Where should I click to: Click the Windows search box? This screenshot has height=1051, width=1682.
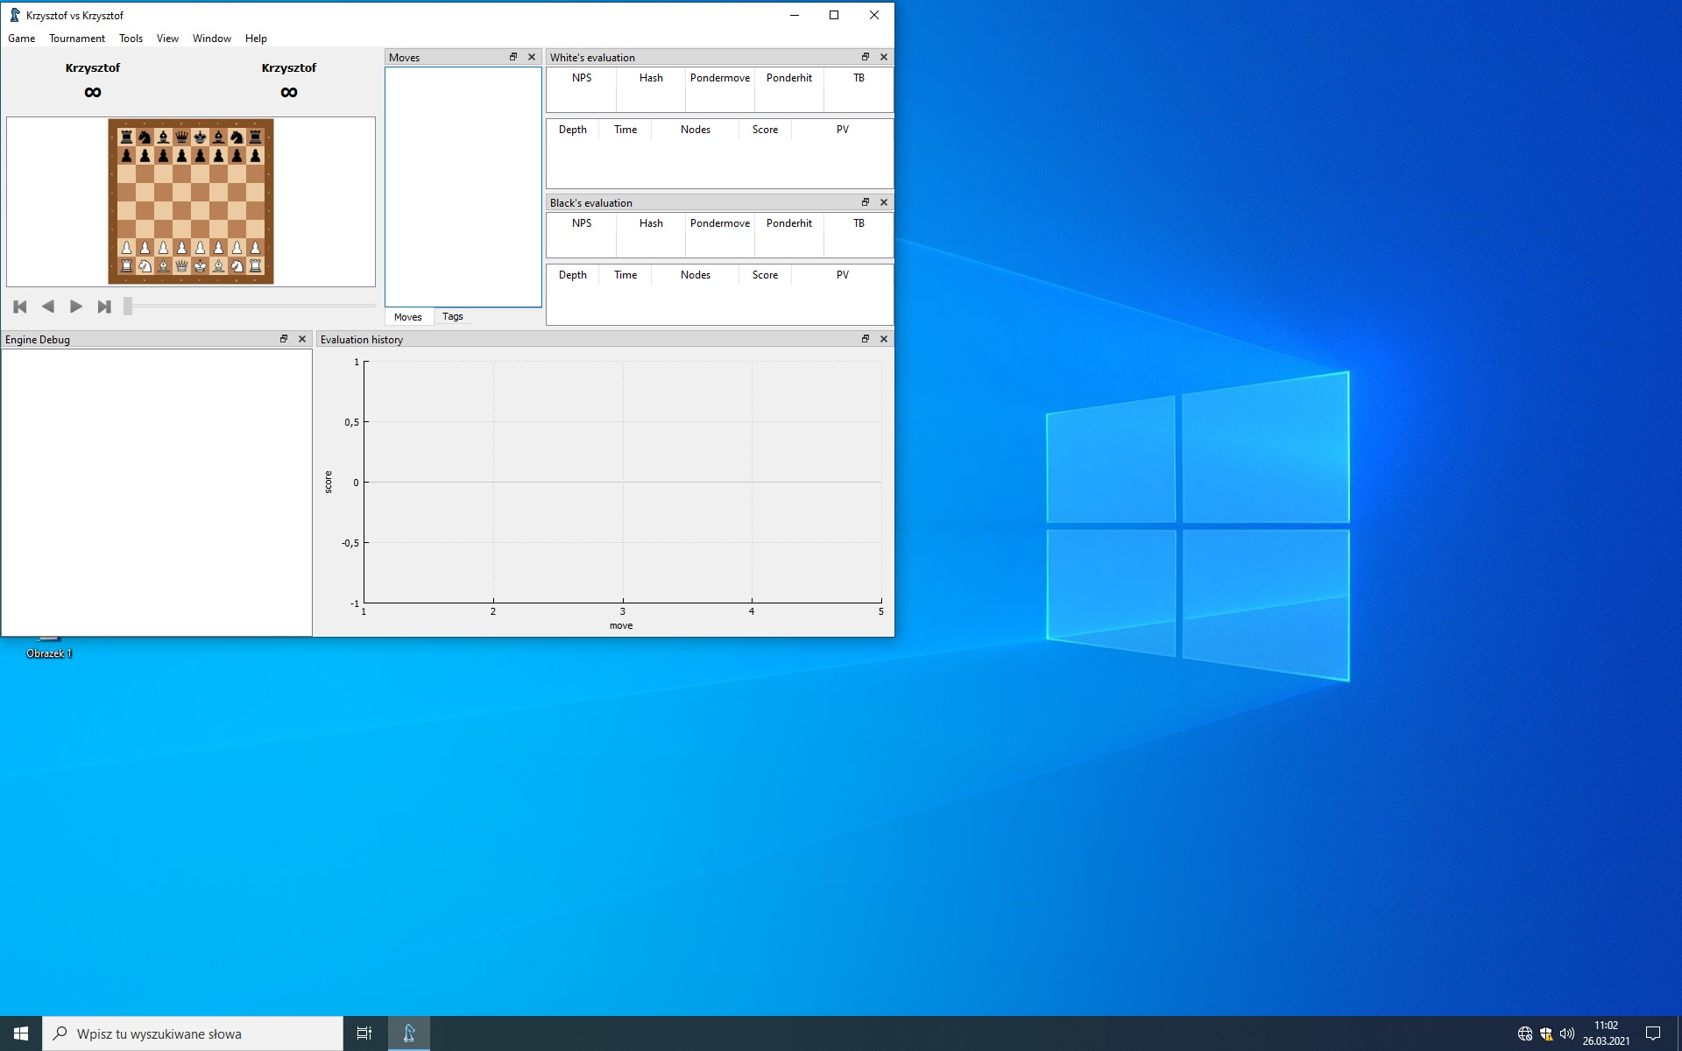click(193, 1033)
